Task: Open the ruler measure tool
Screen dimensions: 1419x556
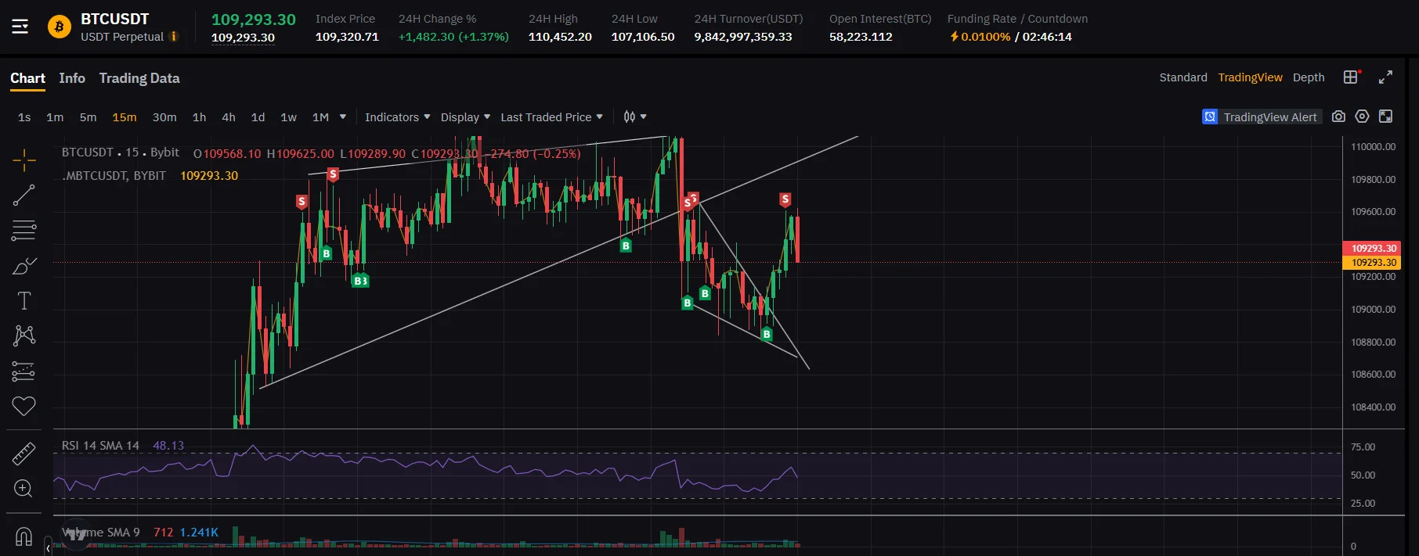Action: click(x=23, y=454)
